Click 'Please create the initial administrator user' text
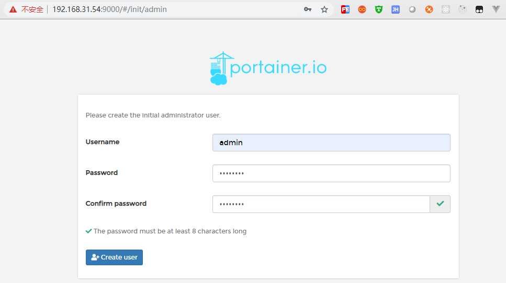 click(153, 115)
